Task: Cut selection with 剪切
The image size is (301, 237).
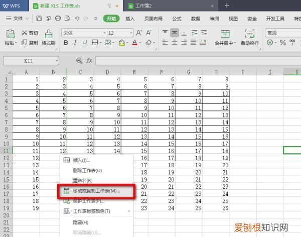Action: [30, 33]
